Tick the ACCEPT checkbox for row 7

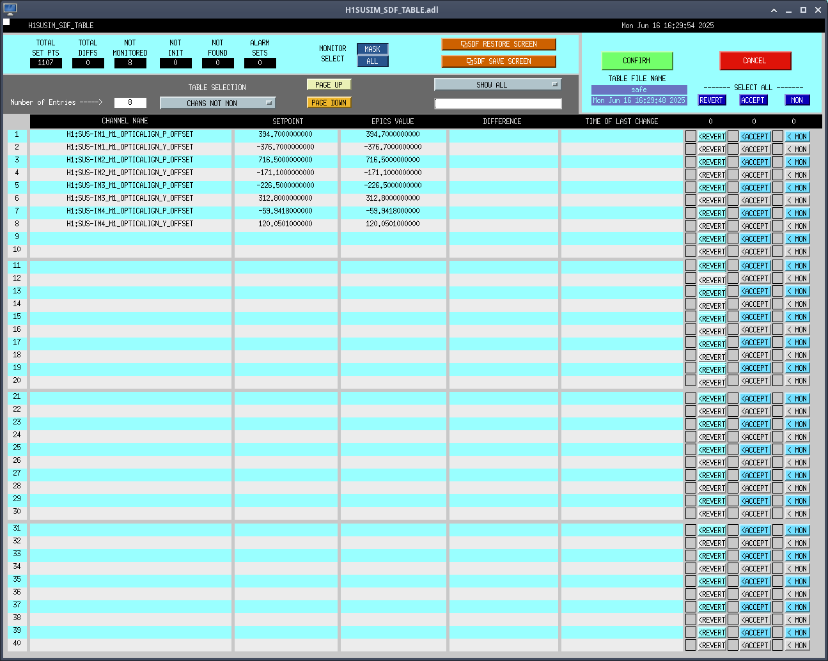click(733, 213)
